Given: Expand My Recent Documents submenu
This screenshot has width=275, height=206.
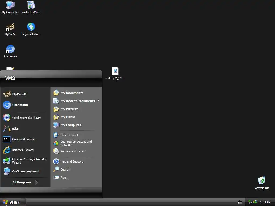Looking at the screenshot, I should click(77, 101).
